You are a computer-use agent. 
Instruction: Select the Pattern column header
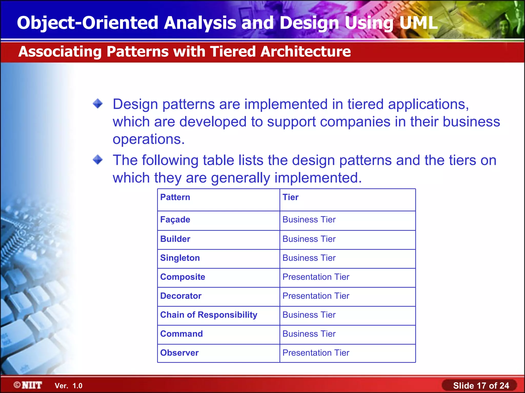[175, 197]
